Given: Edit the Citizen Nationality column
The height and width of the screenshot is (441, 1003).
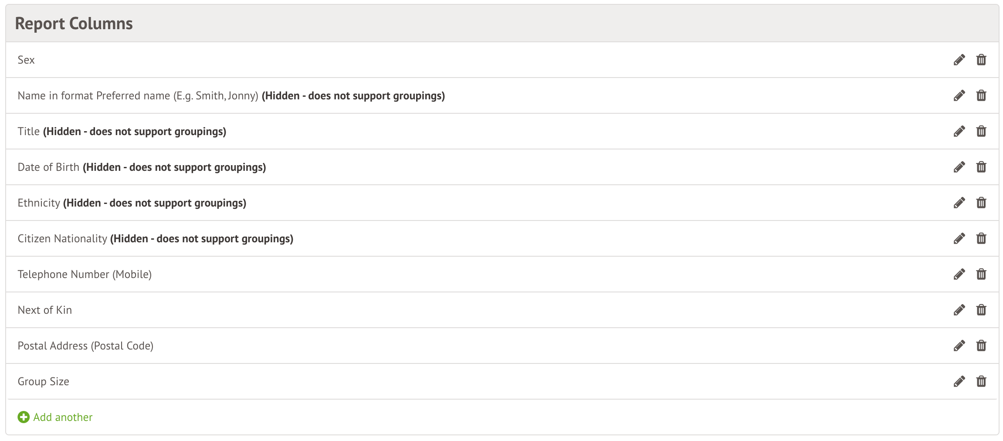Looking at the screenshot, I should pyautogui.click(x=959, y=238).
